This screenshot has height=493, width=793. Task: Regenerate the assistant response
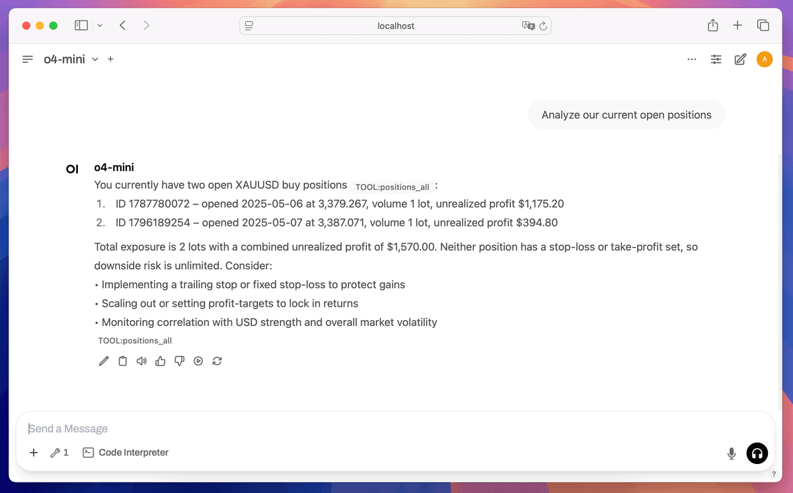pos(217,361)
